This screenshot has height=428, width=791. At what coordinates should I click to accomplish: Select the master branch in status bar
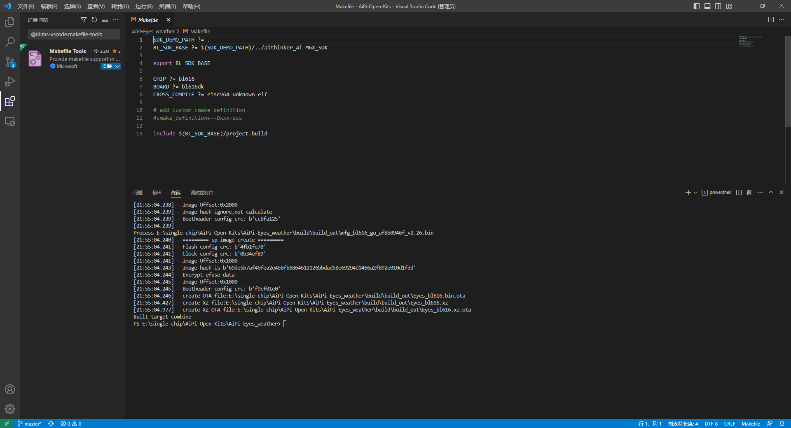(x=29, y=423)
